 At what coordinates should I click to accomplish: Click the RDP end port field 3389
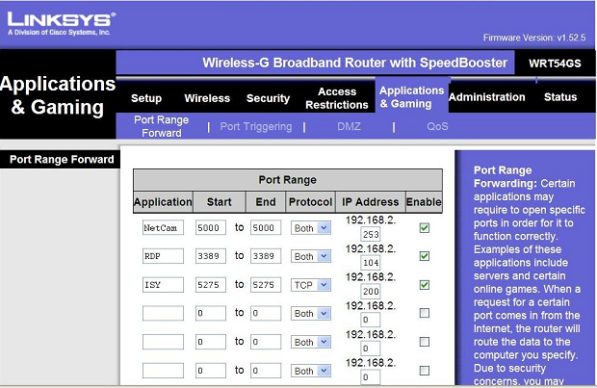[x=266, y=256]
